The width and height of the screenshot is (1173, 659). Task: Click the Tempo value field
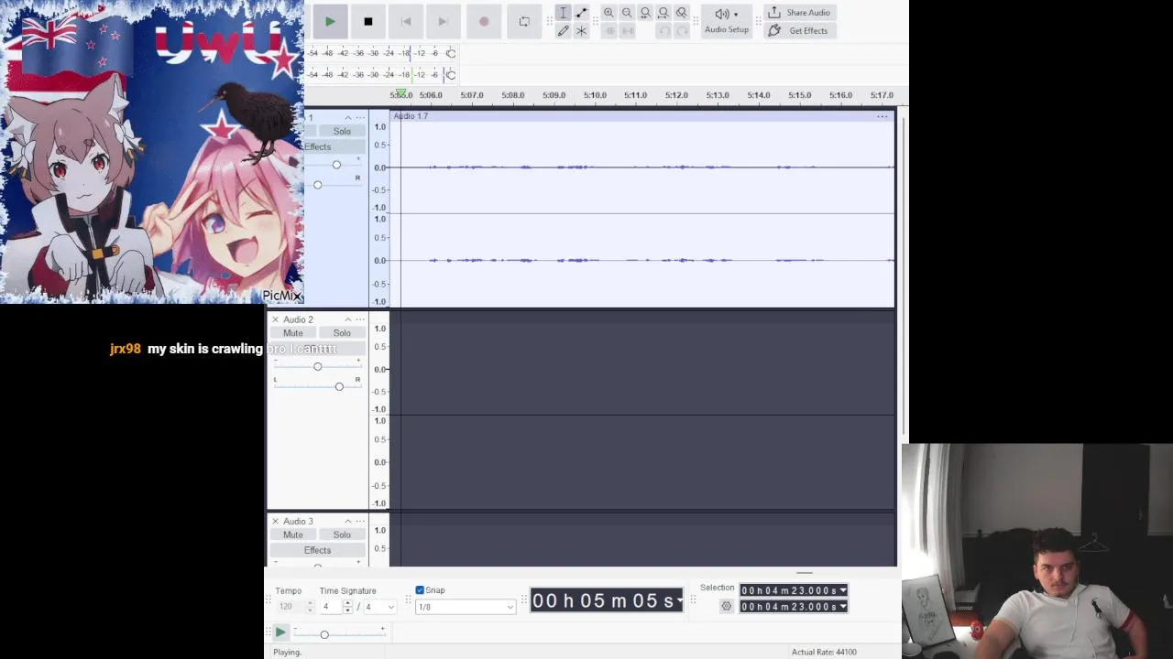click(290, 607)
